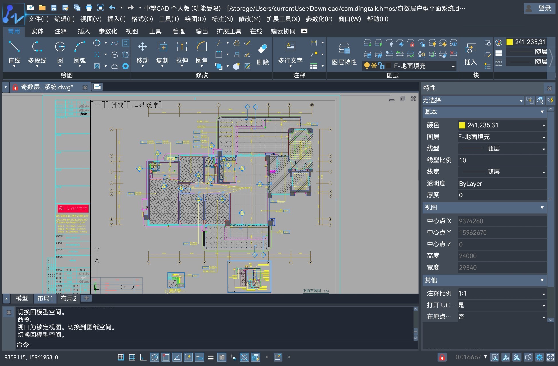Collapse the 视图 section in Properties
Screen dimensions: 558x366
click(x=542, y=208)
